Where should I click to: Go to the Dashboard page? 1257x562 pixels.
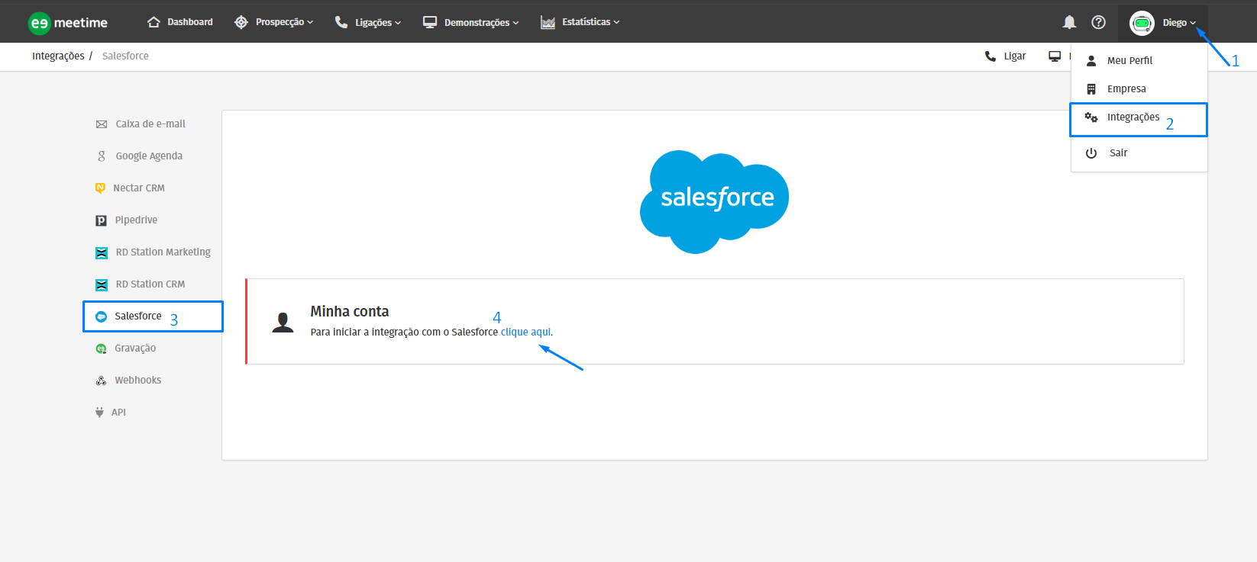tap(180, 22)
